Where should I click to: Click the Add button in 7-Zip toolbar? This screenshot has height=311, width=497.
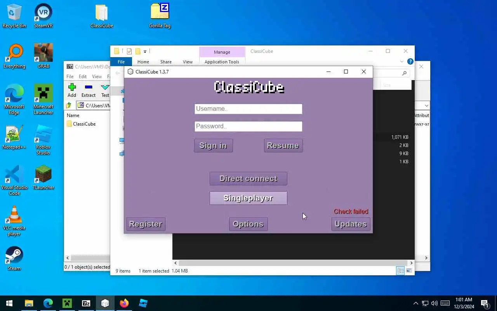click(x=72, y=90)
